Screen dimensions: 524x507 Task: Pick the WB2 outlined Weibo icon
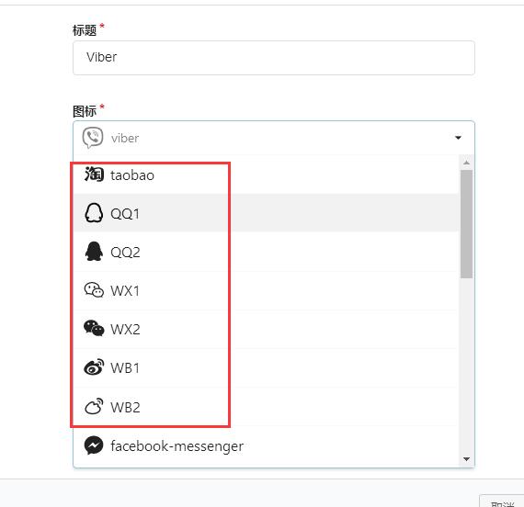94,406
